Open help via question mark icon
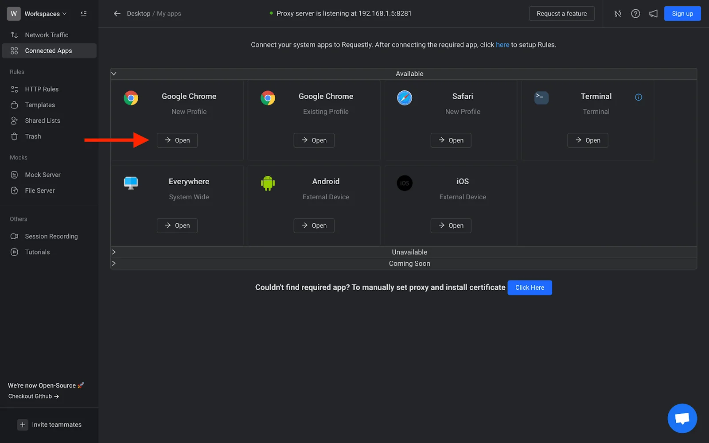Image resolution: width=709 pixels, height=443 pixels. [635, 14]
